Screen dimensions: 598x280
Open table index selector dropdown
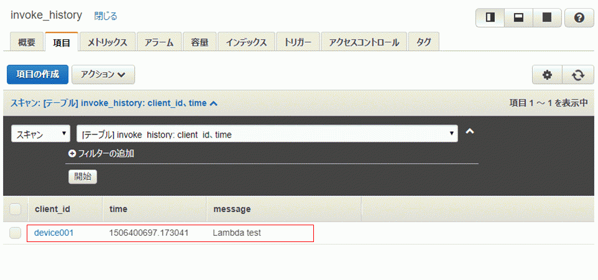coord(267,134)
